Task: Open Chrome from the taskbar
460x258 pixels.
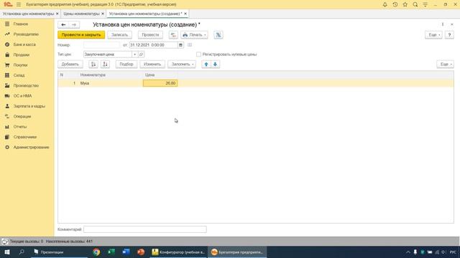Action: tap(96, 252)
